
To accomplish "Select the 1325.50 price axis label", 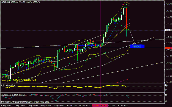I will point(169,37).
